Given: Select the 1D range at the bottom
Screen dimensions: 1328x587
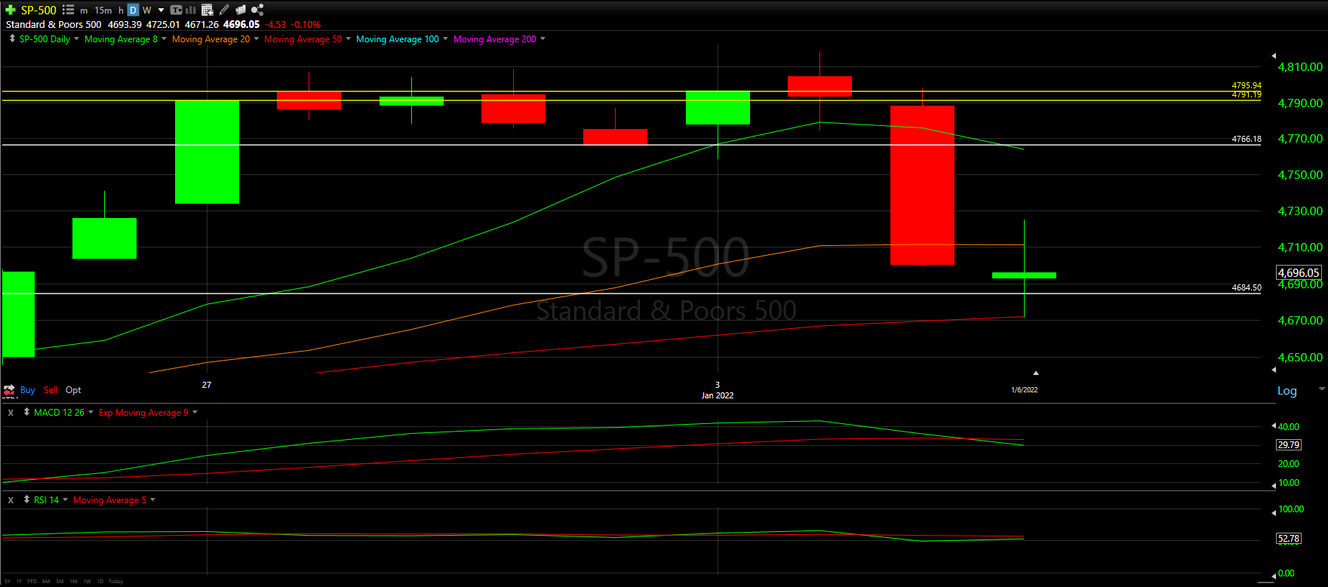Looking at the screenshot, I should click(100, 582).
